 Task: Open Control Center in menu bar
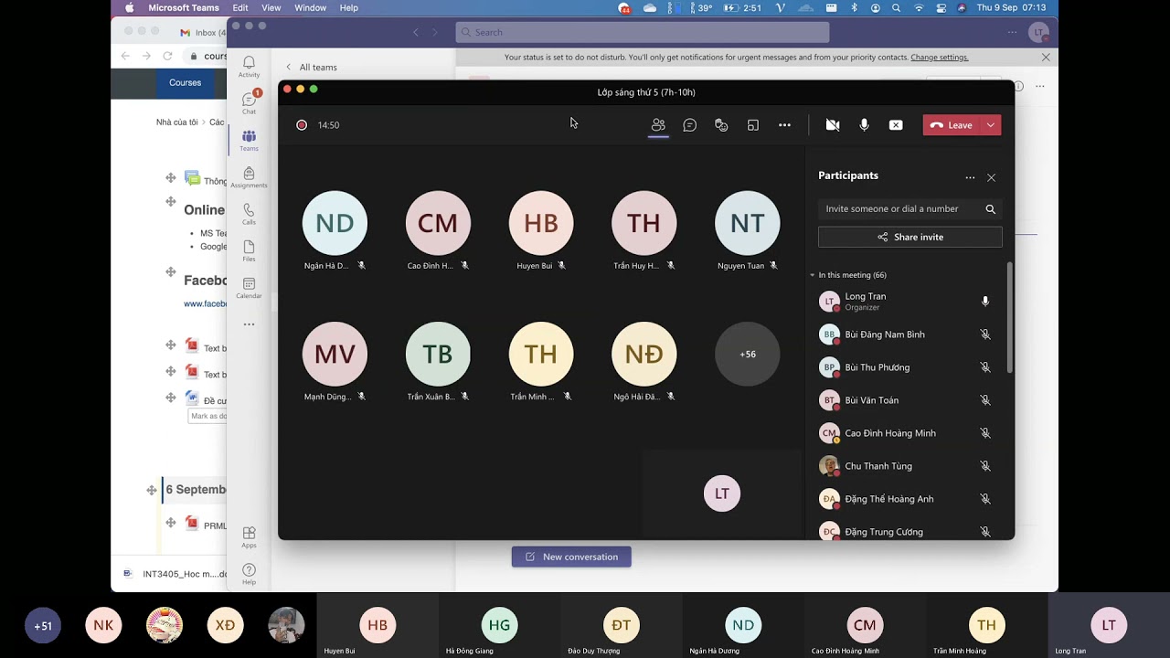point(940,7)
